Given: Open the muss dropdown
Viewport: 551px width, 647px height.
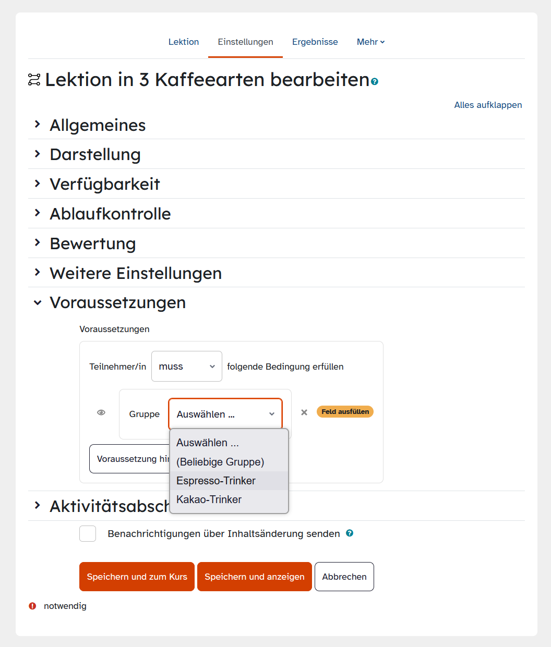Looking at the screenshot, I should click(187, 367).
